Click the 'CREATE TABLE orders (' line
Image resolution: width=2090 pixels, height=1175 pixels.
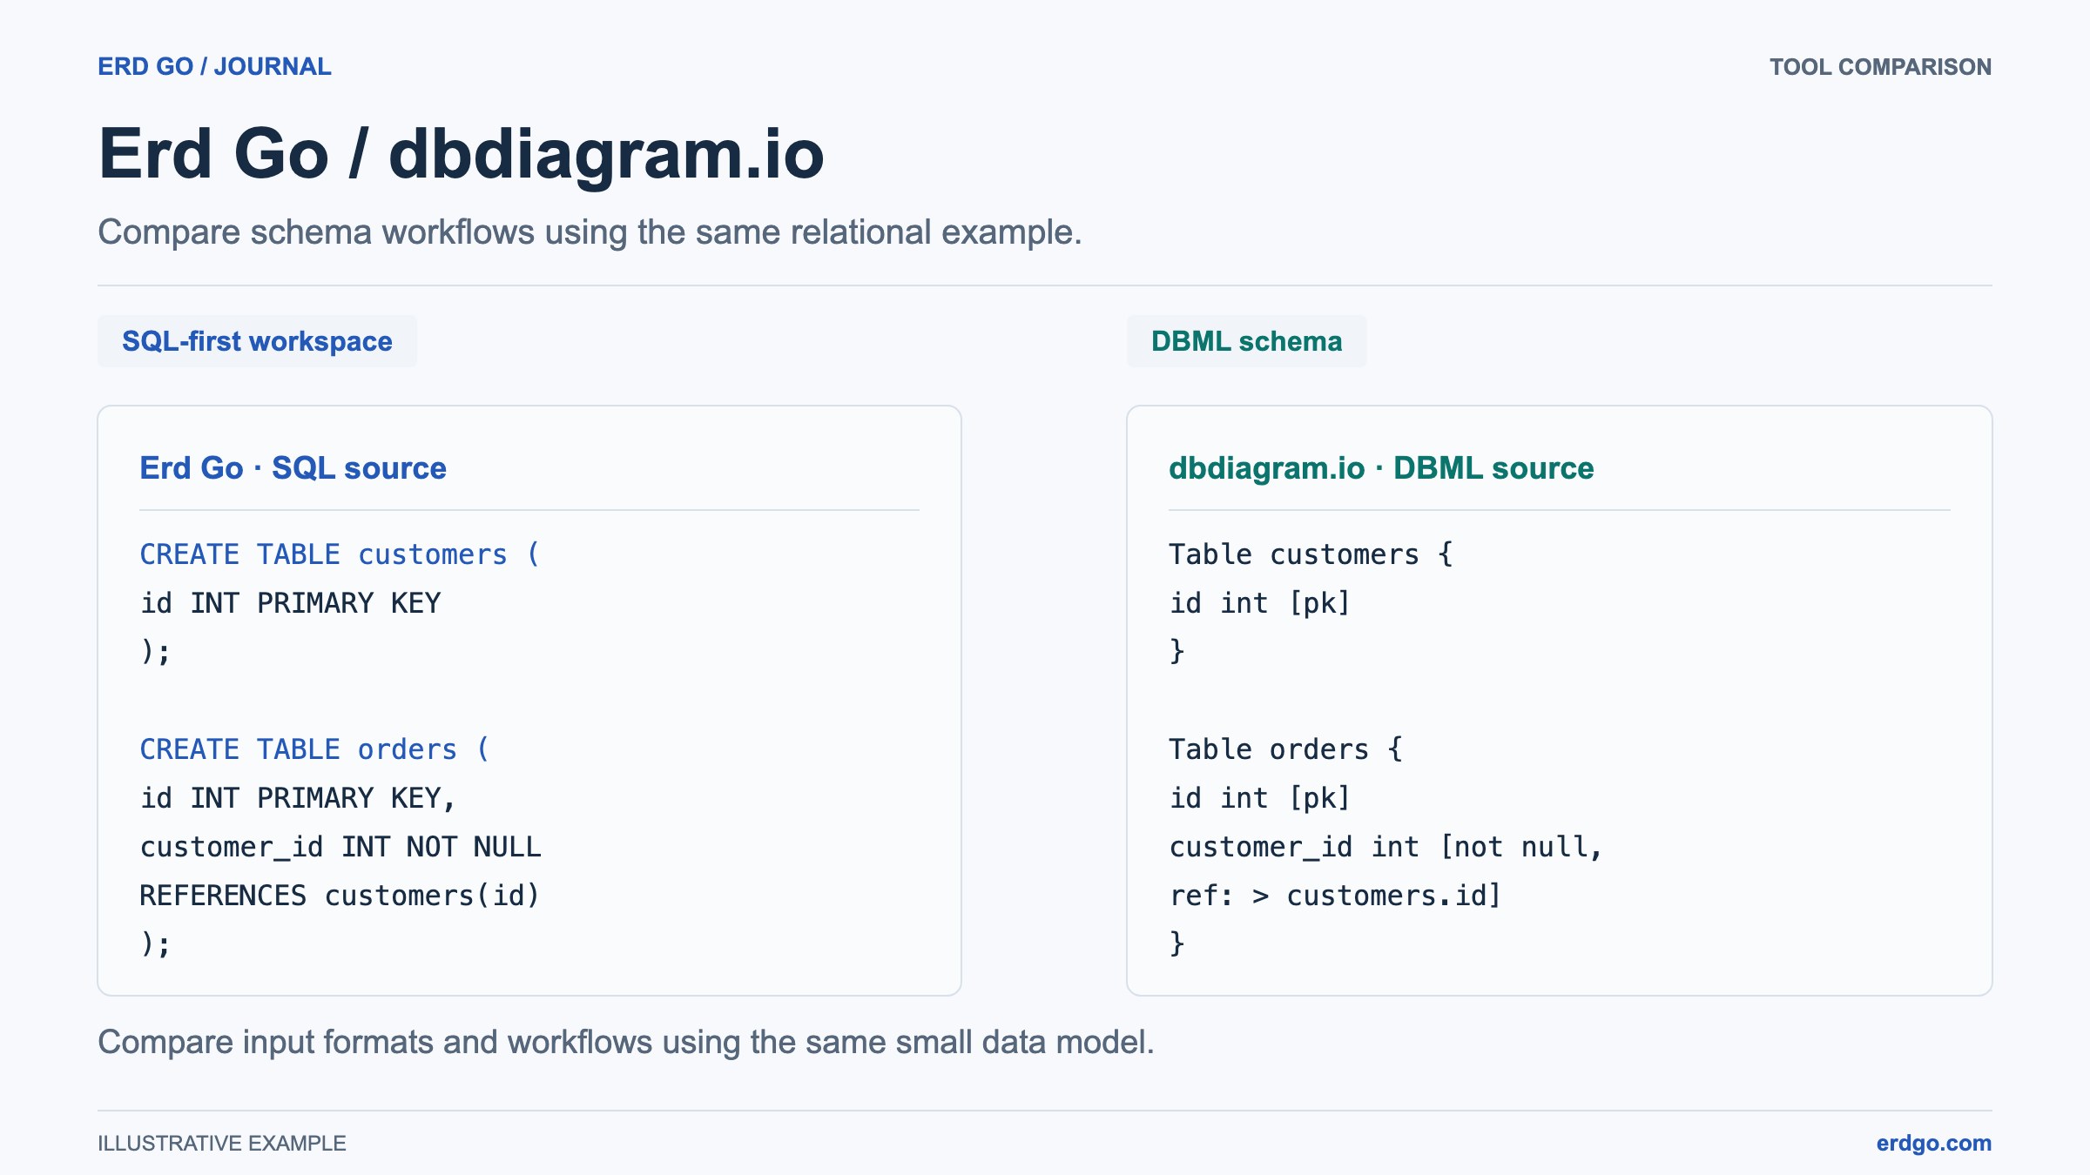pos(314,749)
